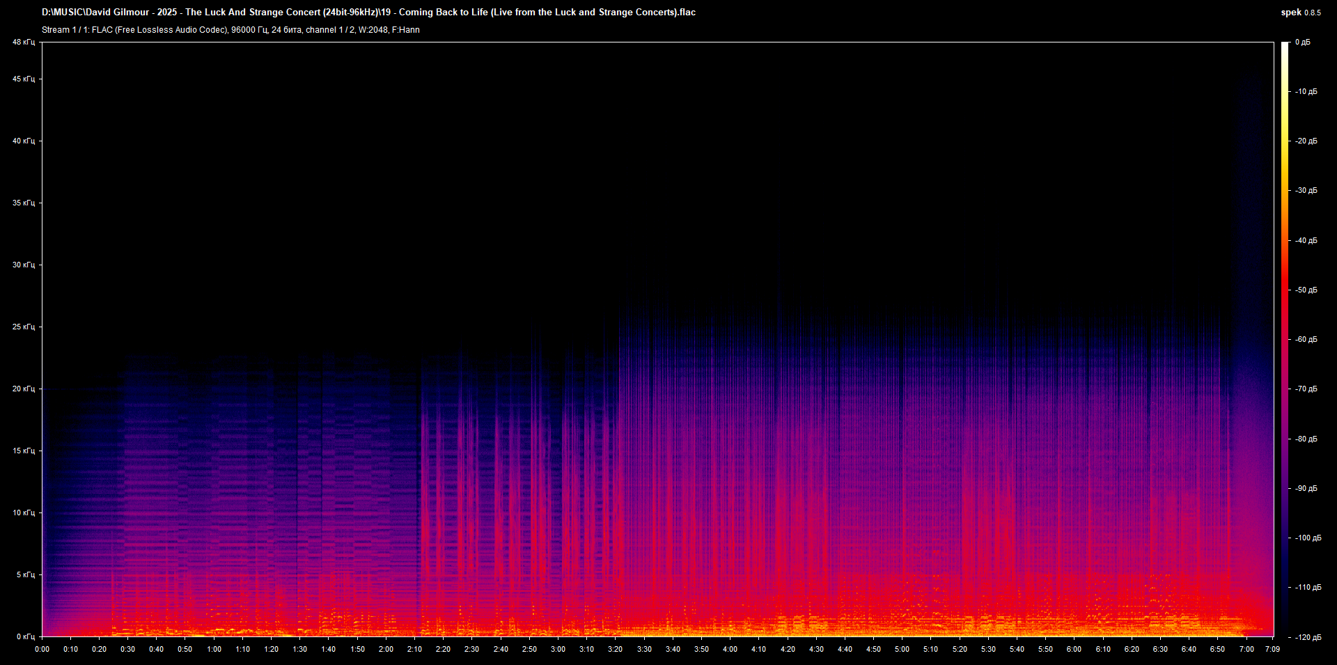Click the 35 кГц frequency label
The image size is (1337, 665).
coord(23,203)
